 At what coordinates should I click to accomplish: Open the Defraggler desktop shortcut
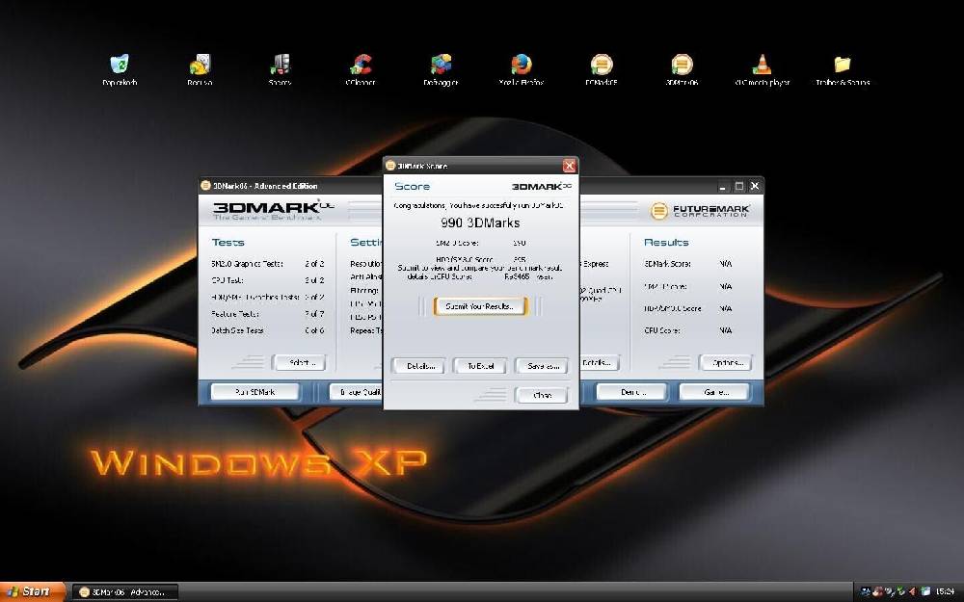point(441,68)
